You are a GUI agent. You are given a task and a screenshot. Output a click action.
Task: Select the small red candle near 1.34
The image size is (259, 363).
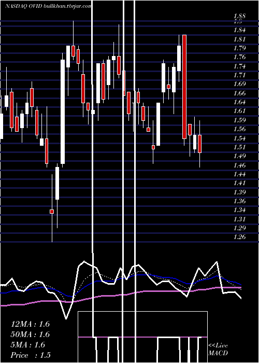click(x=52, y=212)
